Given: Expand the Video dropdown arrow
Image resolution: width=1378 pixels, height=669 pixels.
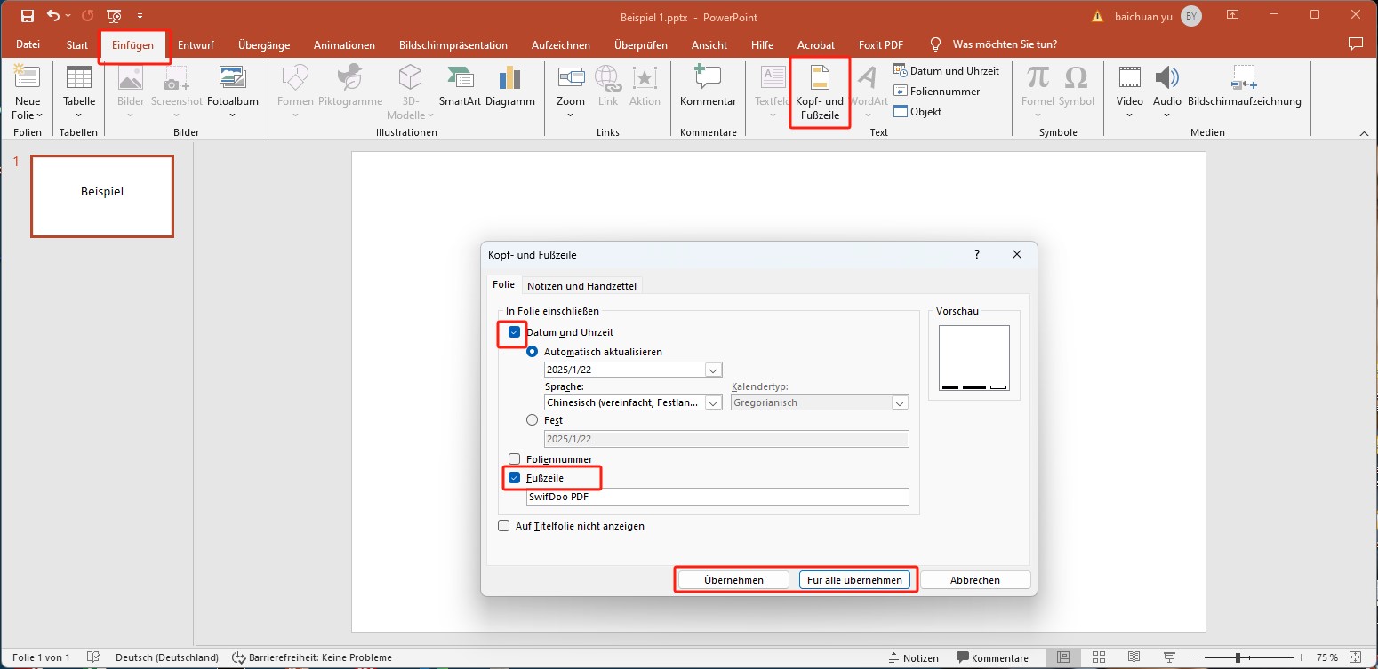Looking at the screenshot, I should (1129, 115).
